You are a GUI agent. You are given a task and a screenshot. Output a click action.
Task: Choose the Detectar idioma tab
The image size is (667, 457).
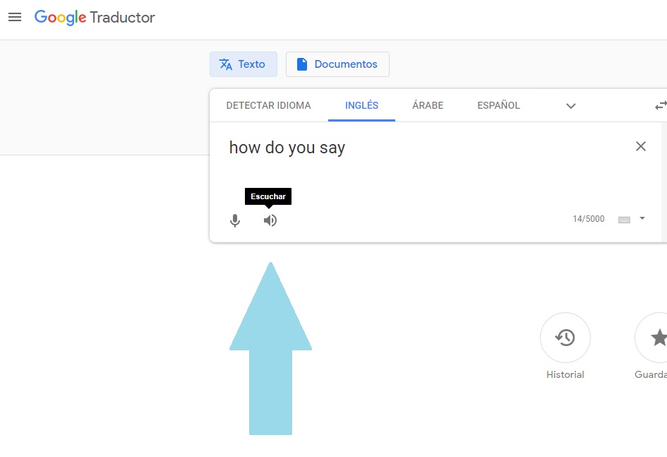coord(268,105)
